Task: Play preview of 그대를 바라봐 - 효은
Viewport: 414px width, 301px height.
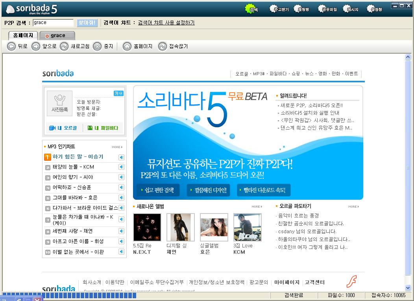Action: click(x=121, y=197)
